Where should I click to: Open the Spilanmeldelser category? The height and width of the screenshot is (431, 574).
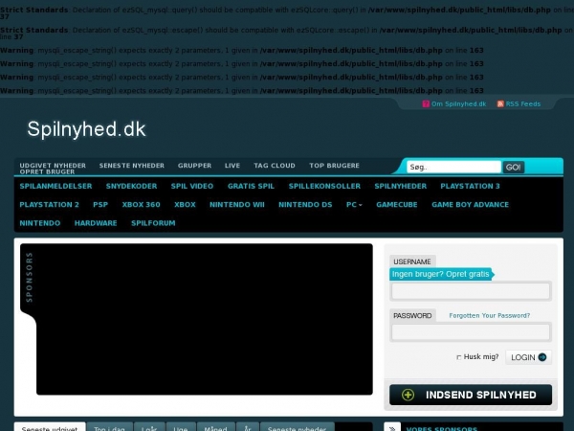56,186
